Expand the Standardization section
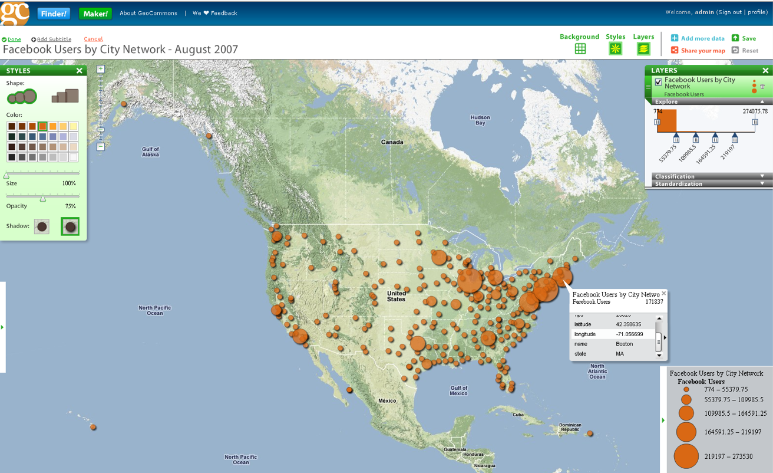This screenshot has height=473, width=773. point(762,183)
